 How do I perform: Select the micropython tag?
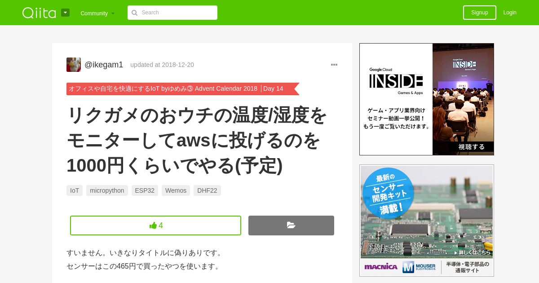[107, 190]
